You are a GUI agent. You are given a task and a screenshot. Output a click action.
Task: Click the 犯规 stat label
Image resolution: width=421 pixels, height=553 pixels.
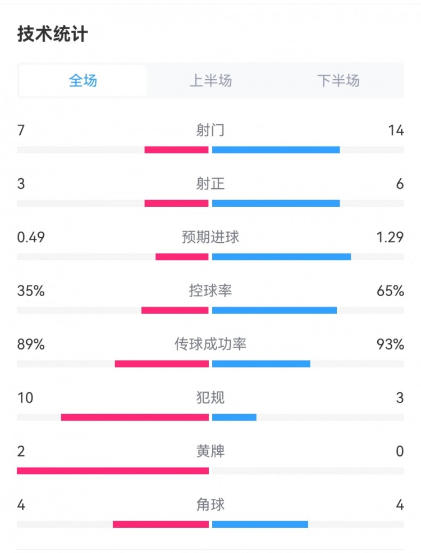pos(210,398)
